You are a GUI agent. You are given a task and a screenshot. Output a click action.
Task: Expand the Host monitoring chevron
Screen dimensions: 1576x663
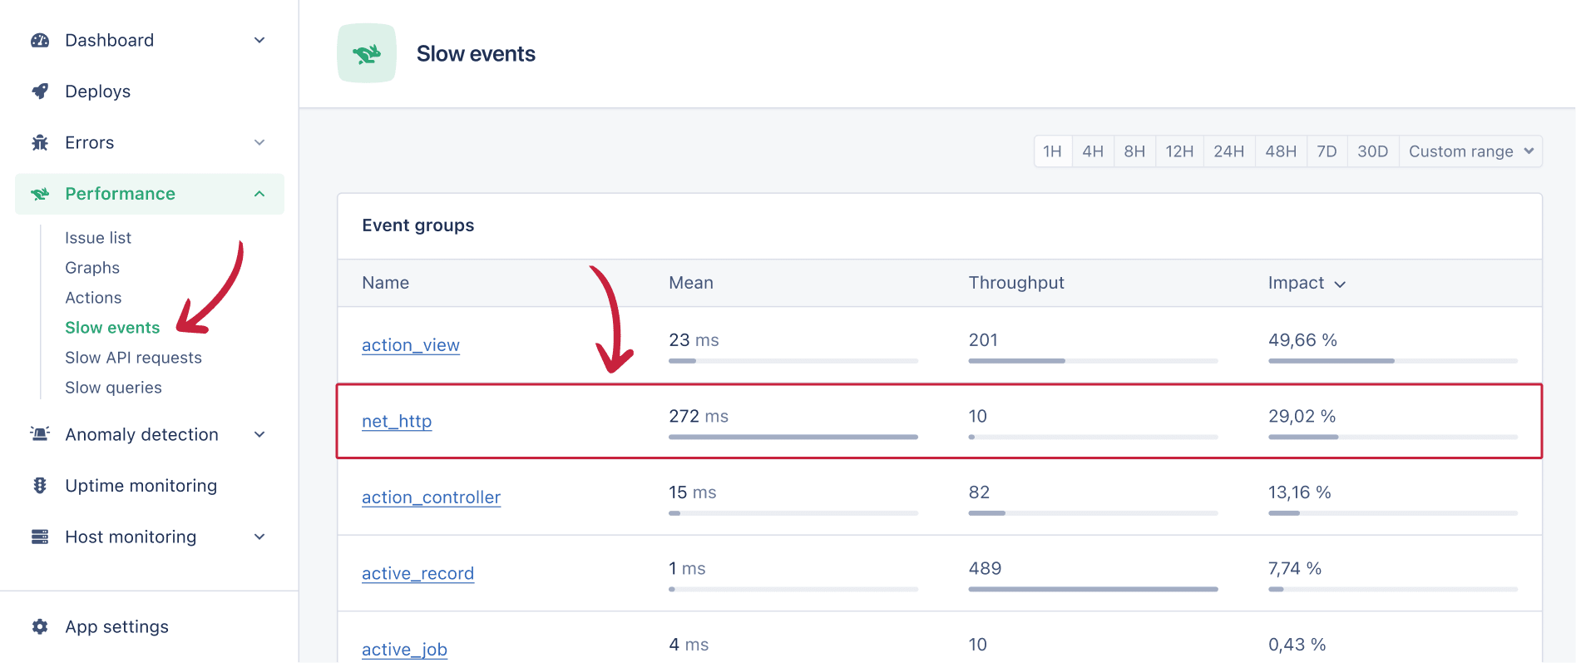[x=259, y=537]
